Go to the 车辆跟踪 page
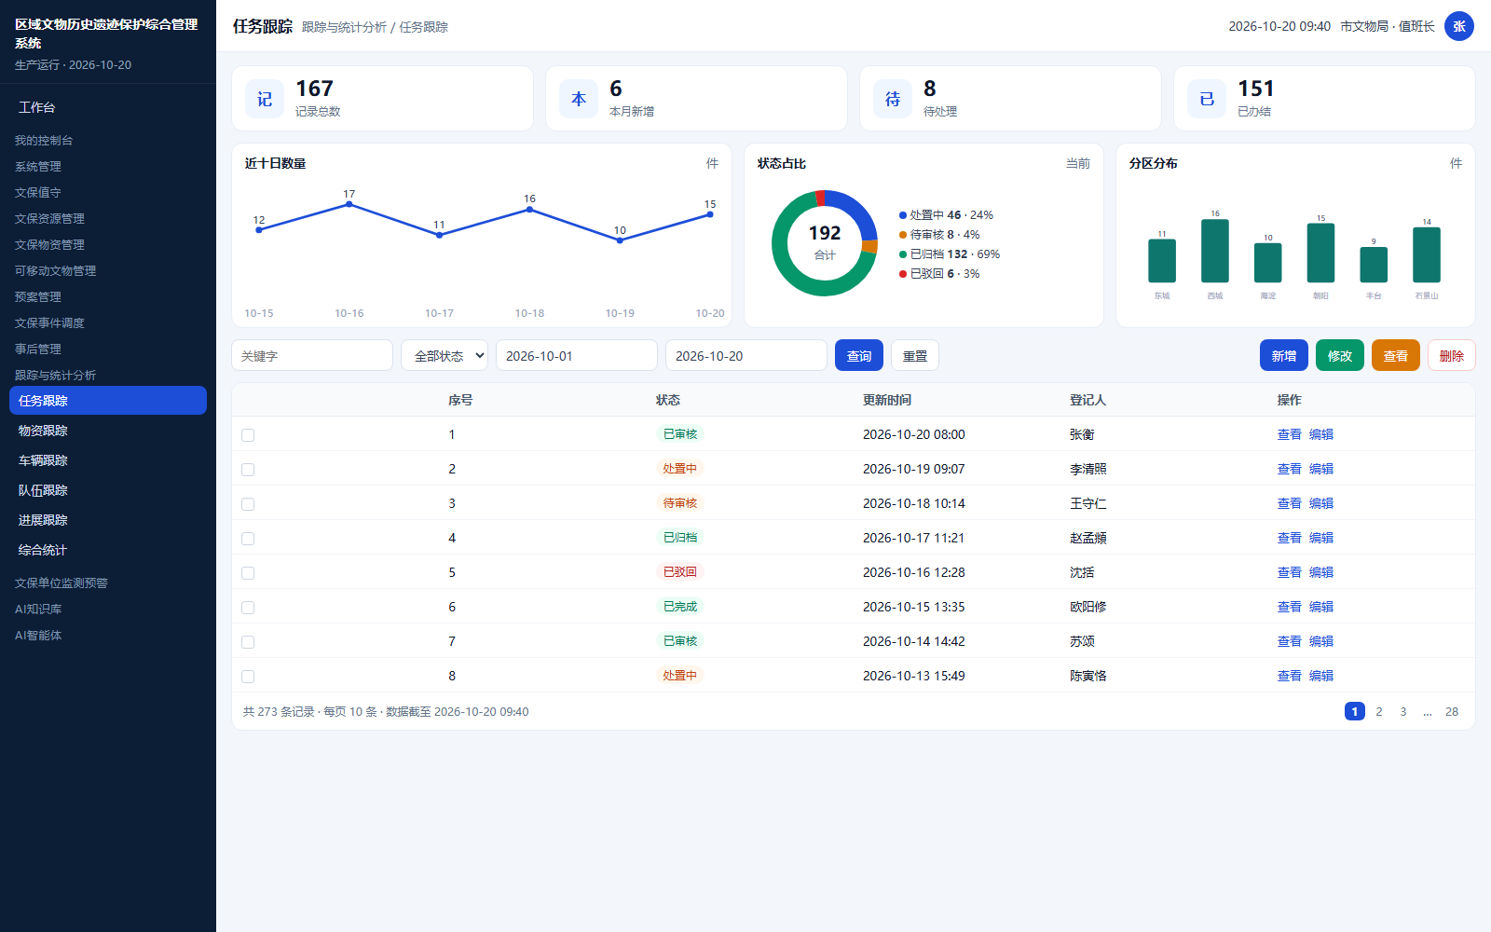The height and width of the screenshot is (932, 1491). coord(108,460)
